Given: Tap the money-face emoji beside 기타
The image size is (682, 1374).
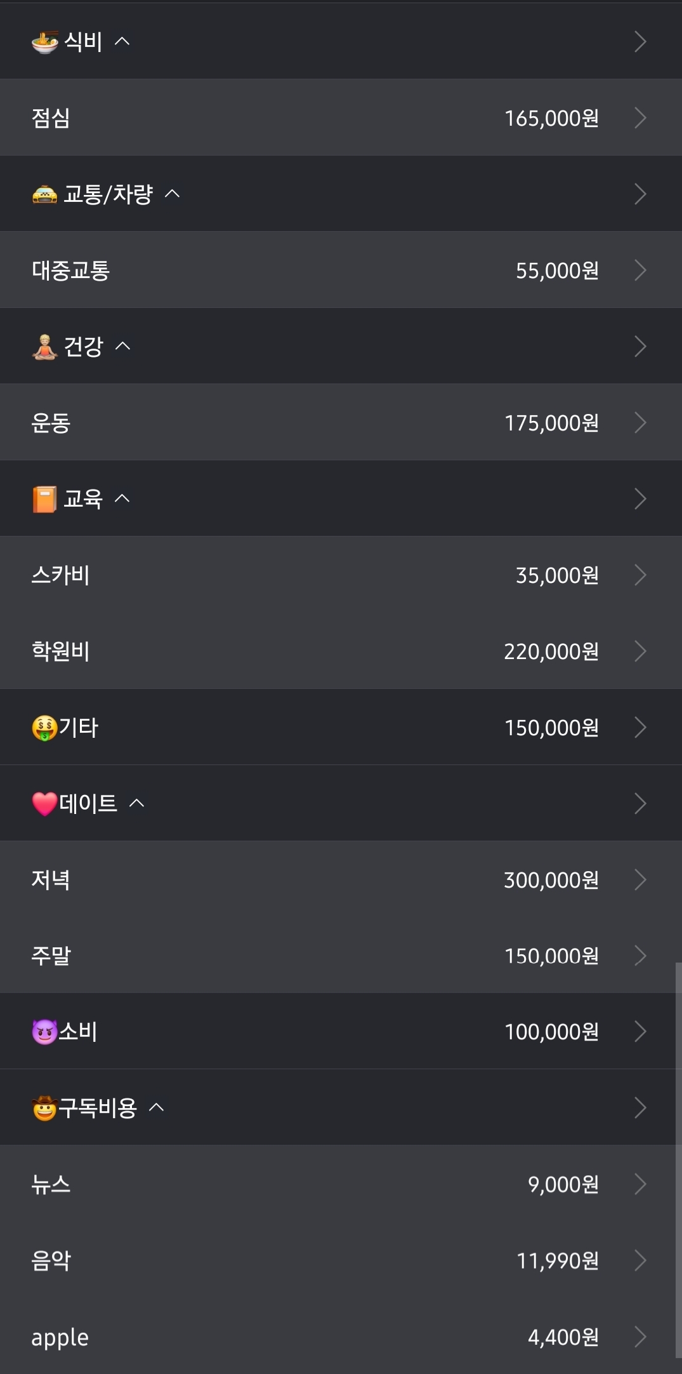Looking at the screenshot, I should pos(44,728).
